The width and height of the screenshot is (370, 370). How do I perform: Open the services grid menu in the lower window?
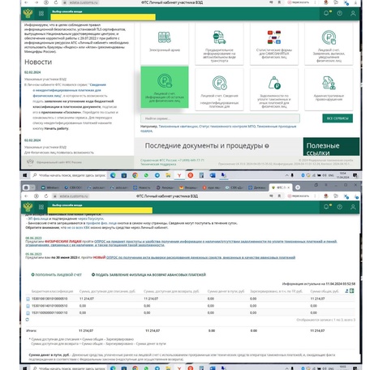pos(41,207)
